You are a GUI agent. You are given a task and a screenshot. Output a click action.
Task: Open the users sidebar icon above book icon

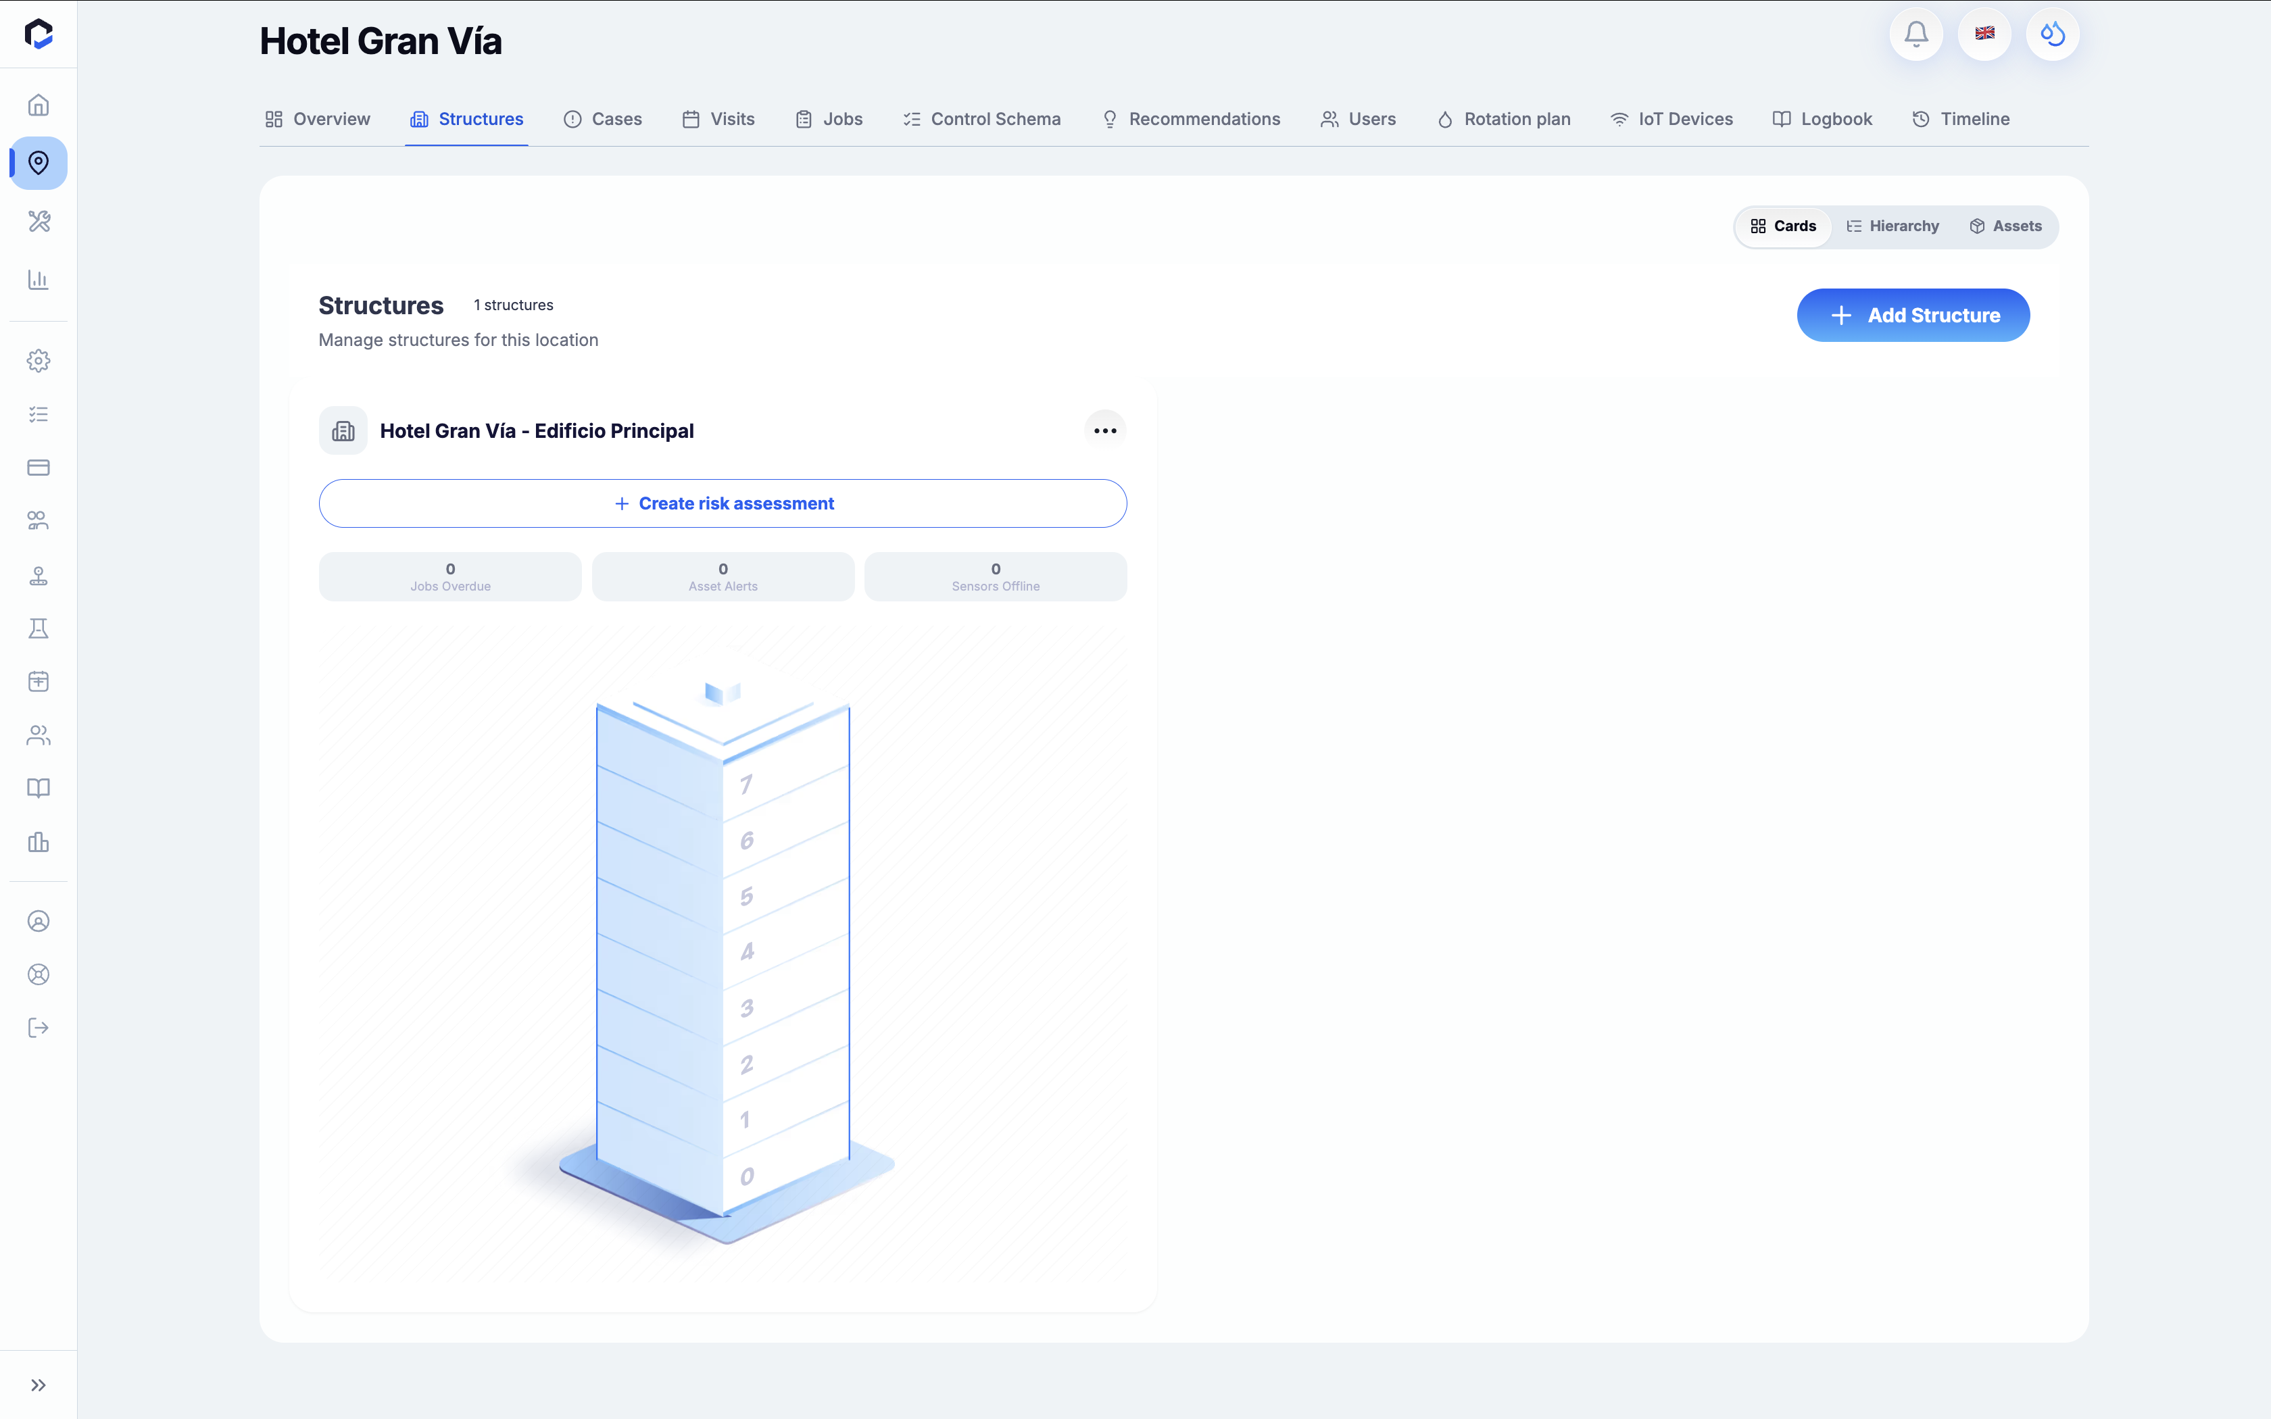39,735
